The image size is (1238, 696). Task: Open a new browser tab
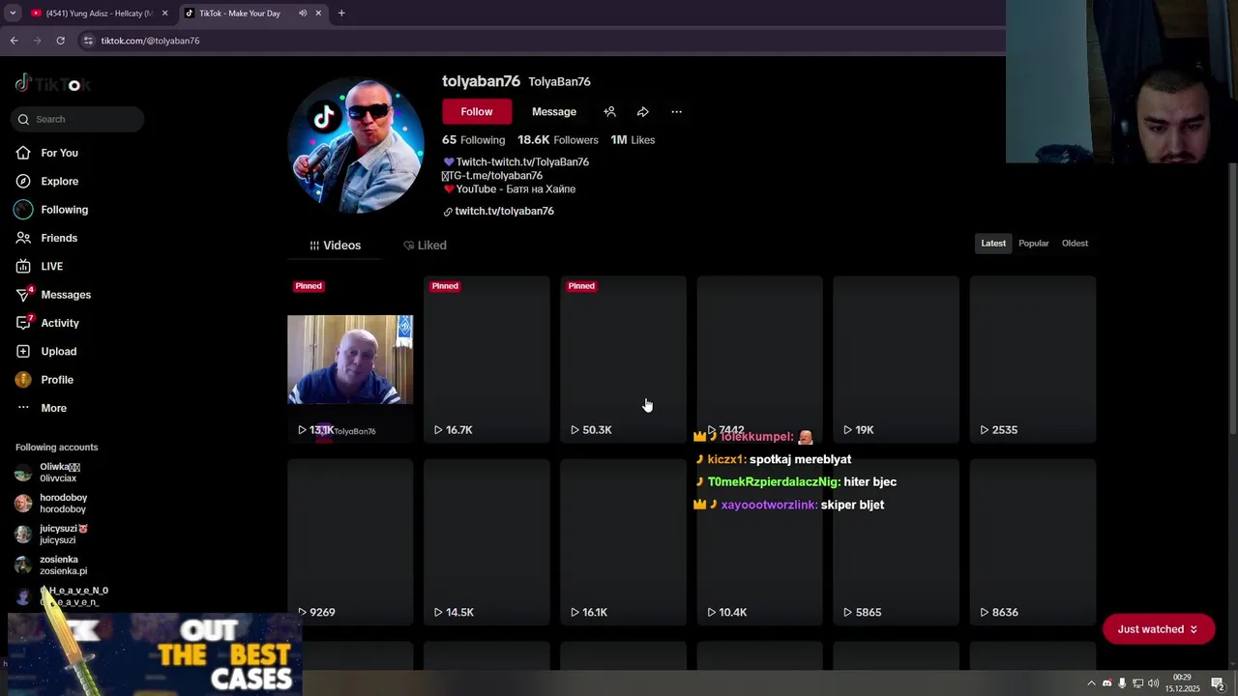coord(341,14)
